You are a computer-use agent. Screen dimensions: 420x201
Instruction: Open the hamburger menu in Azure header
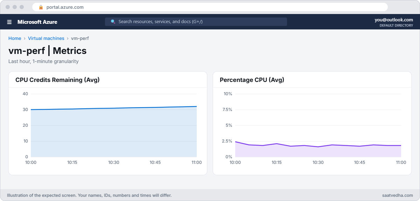tap(9, 22)
